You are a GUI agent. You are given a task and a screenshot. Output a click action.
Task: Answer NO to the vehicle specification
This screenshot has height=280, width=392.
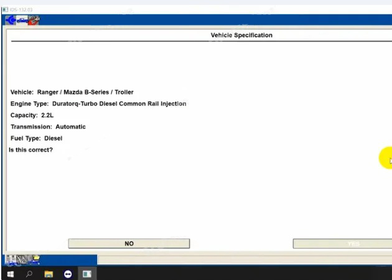click(x=129, y=243)
